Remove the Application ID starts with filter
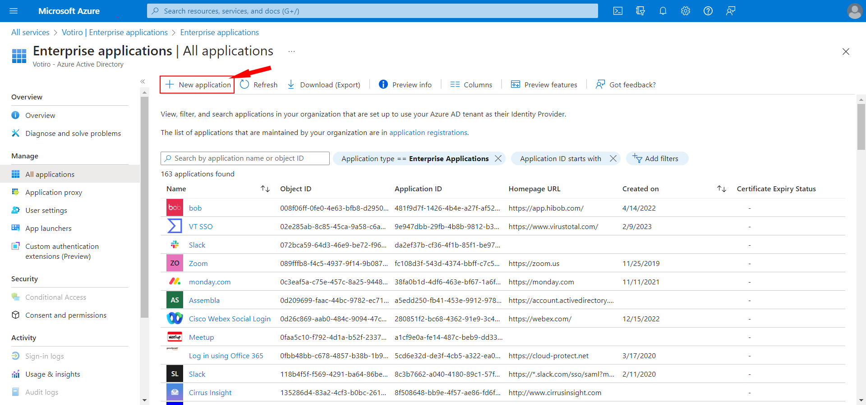This screenshot has height=405, width=866. (613, 158)
